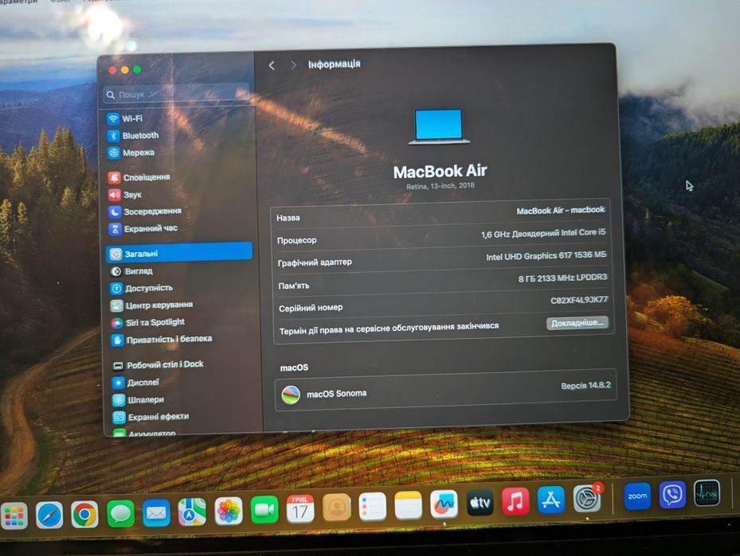Launch FaceTime from the Dock
The height and width of the screenshot is (556, 740).
tap(264, 510)
